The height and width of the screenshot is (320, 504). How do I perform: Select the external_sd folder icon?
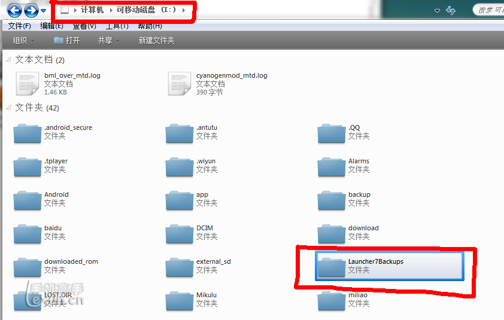180,267
